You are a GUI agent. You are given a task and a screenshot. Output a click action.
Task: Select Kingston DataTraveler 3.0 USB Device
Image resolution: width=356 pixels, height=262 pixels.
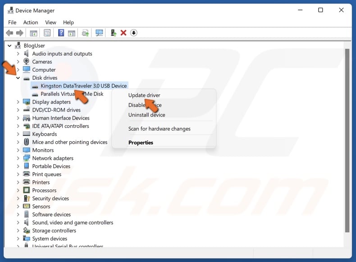pos(83,86)
